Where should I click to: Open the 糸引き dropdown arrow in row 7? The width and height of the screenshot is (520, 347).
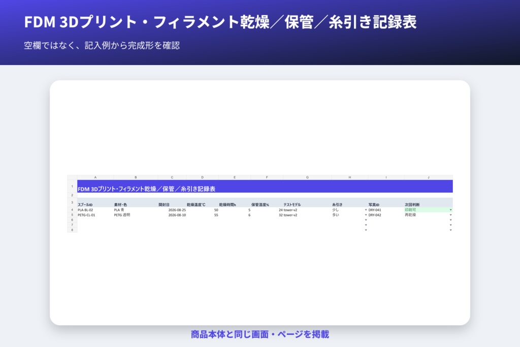click(366, 225)
